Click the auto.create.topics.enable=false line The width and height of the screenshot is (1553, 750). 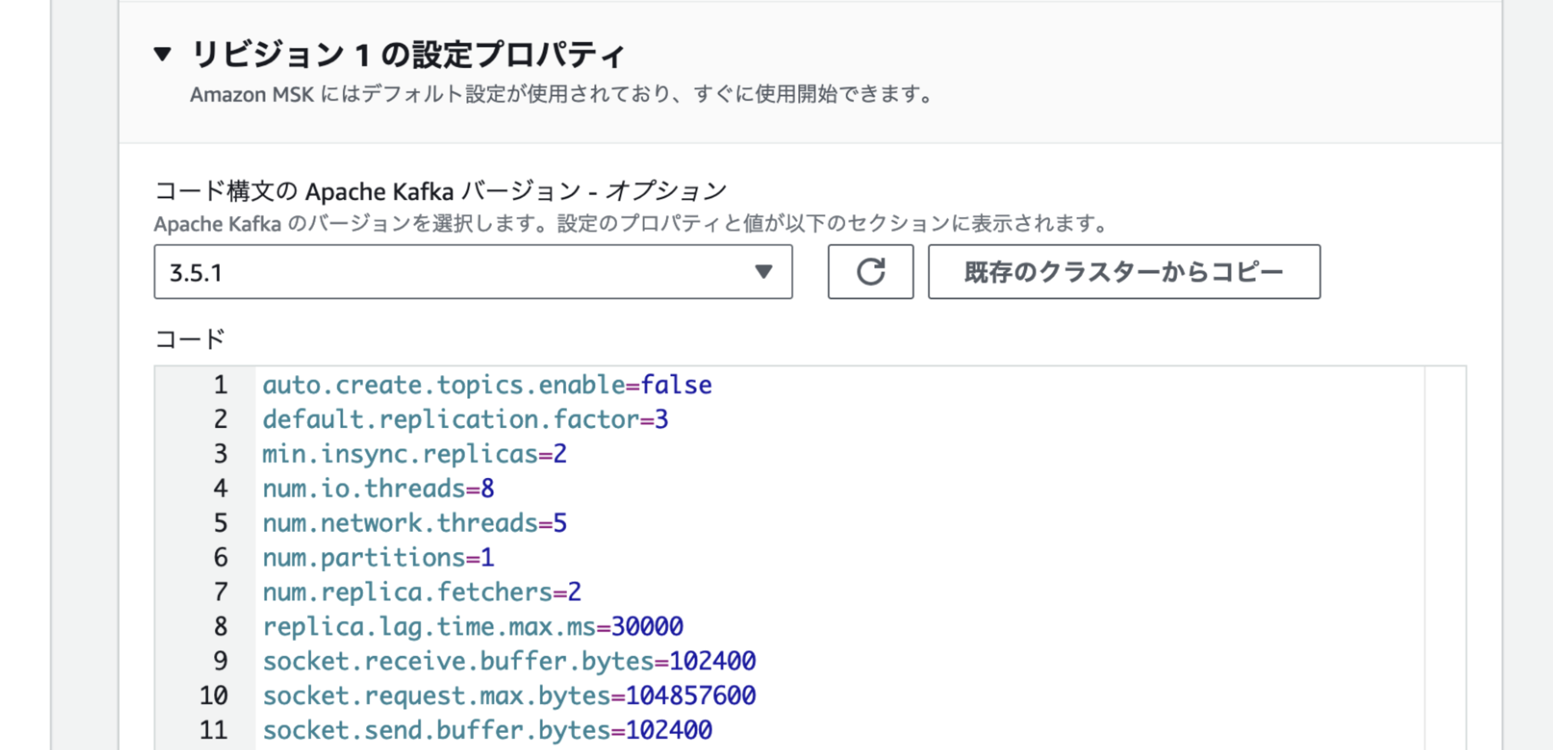point(486,385)
